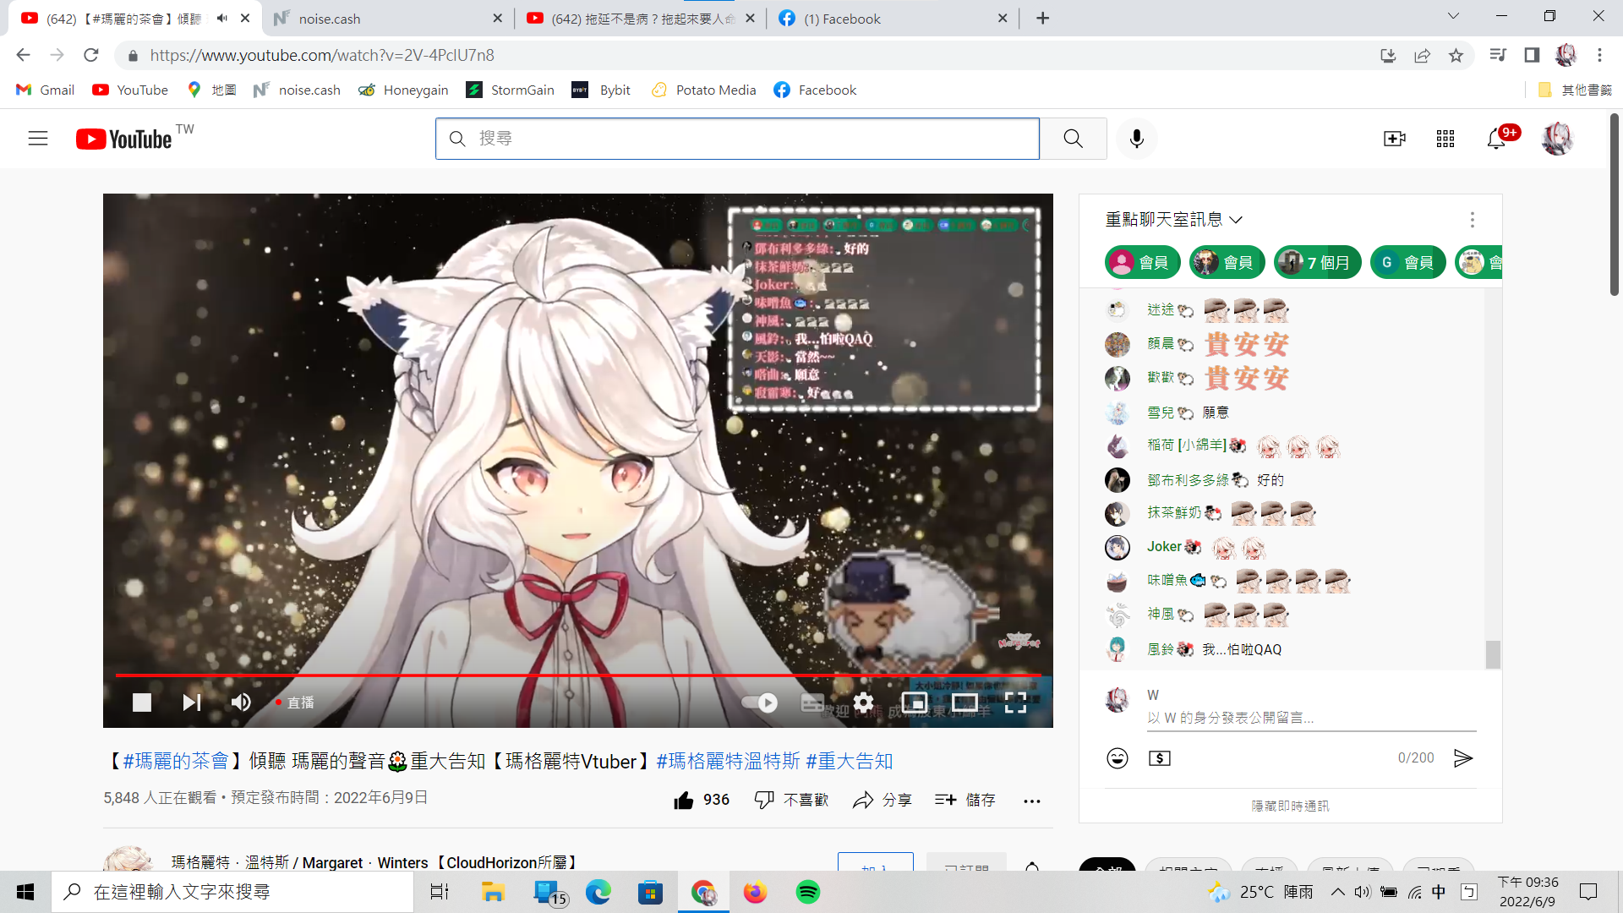Open the YouTube account avatar menu
1623x913 pixels.
1557,139
